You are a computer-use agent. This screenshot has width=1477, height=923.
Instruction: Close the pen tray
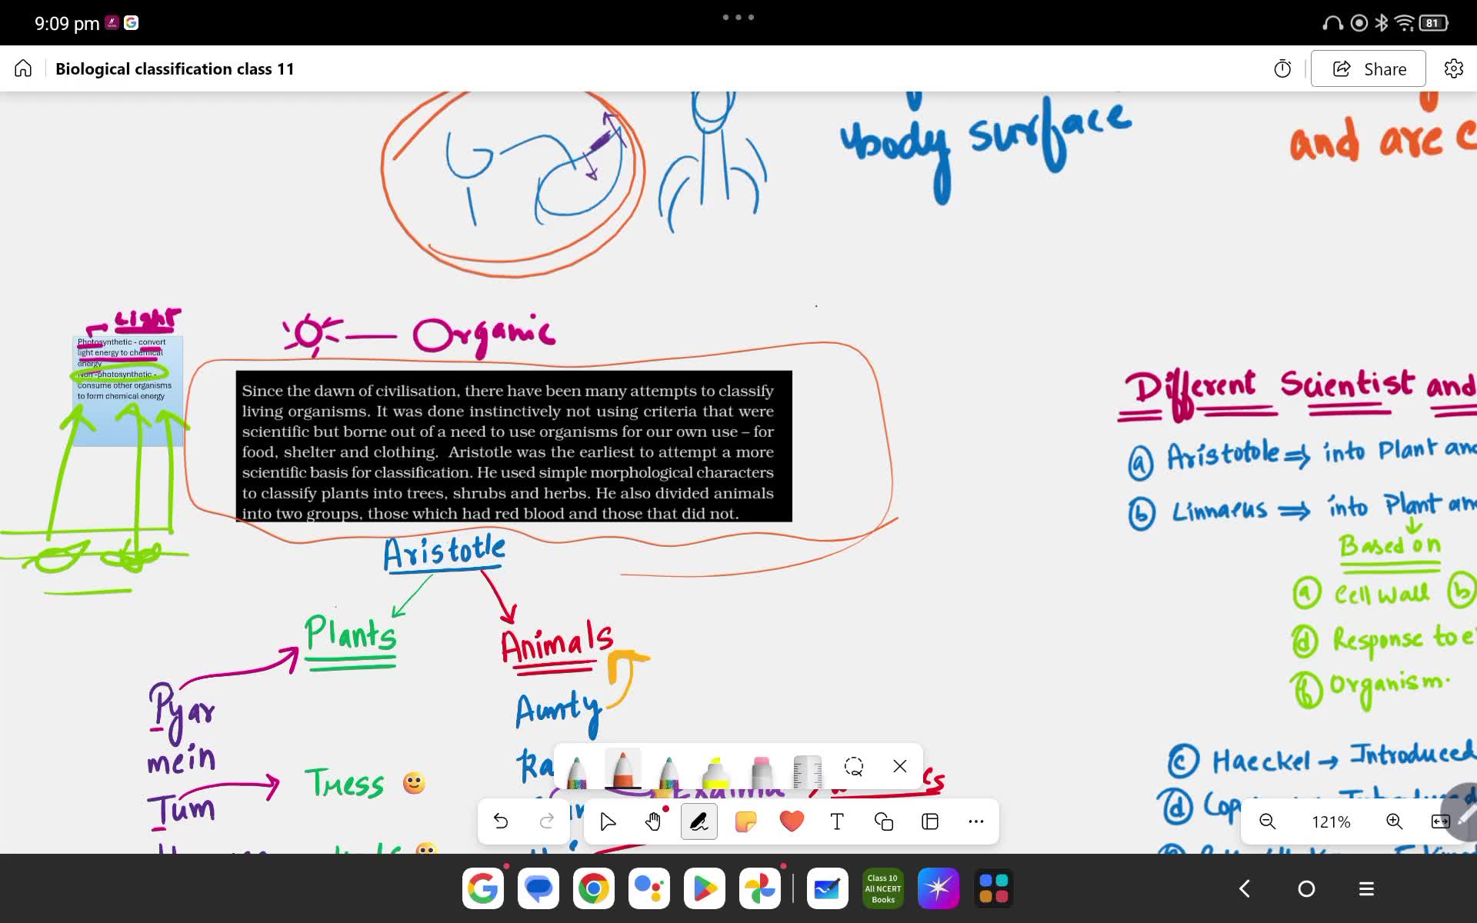coord(900,766)
